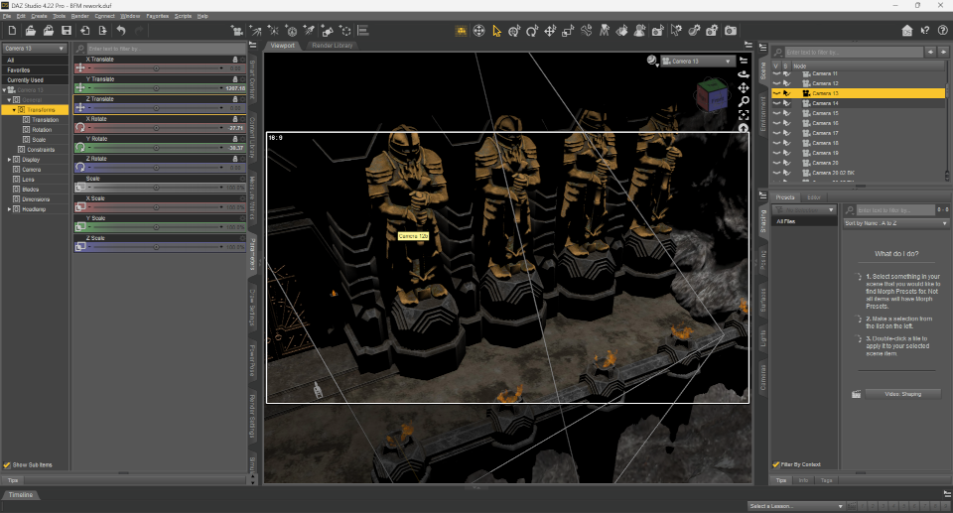Click the viewport pan arrows icon

pyautogui.click(x=744, y=88)
